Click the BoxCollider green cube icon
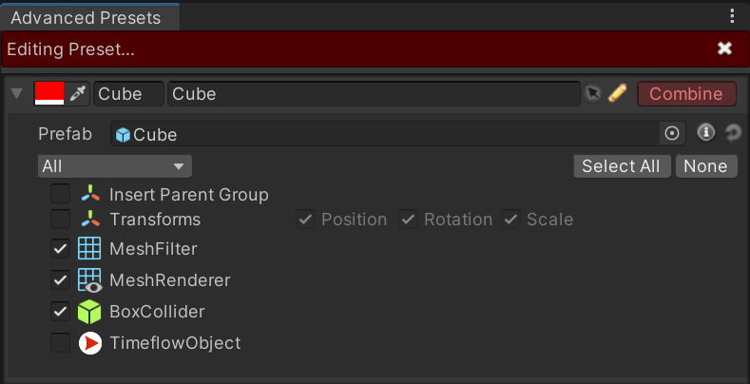750x384 pixels. (89, 312)
